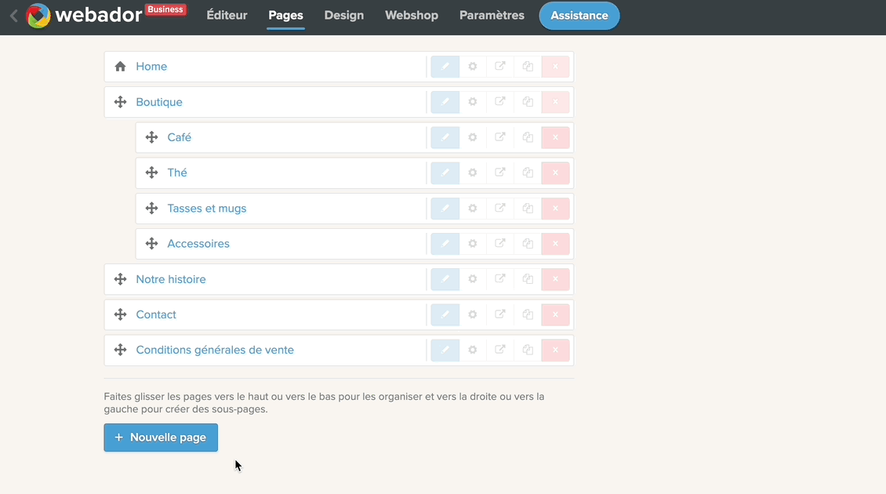Open the Accessoires page link
The width and height of the screenshot is (886, 494).
click(x=198, y=244)
